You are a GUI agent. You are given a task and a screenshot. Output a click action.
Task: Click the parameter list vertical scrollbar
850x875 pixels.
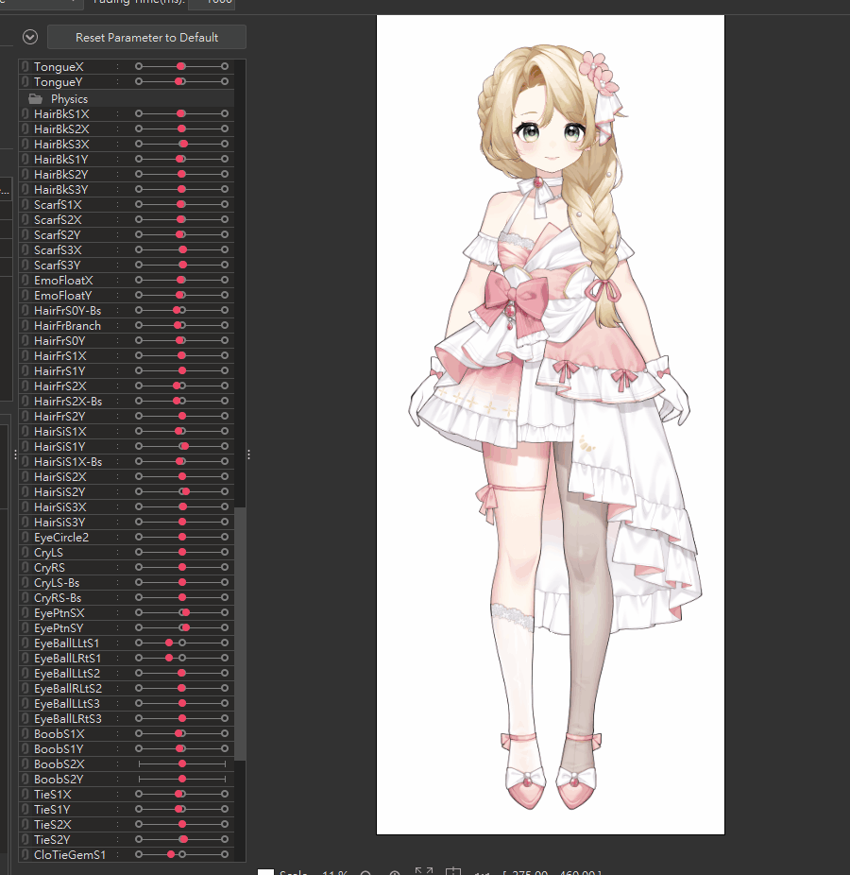240,633
